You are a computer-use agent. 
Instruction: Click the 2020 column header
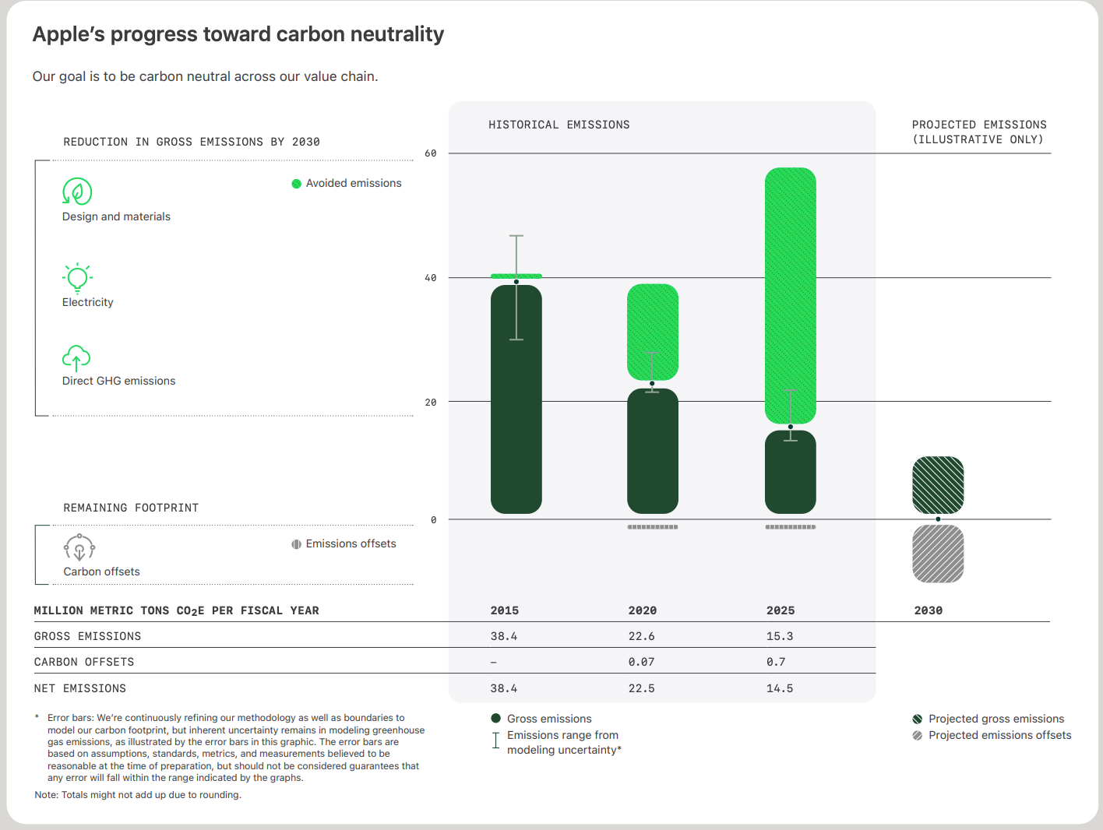coord(643,610)
